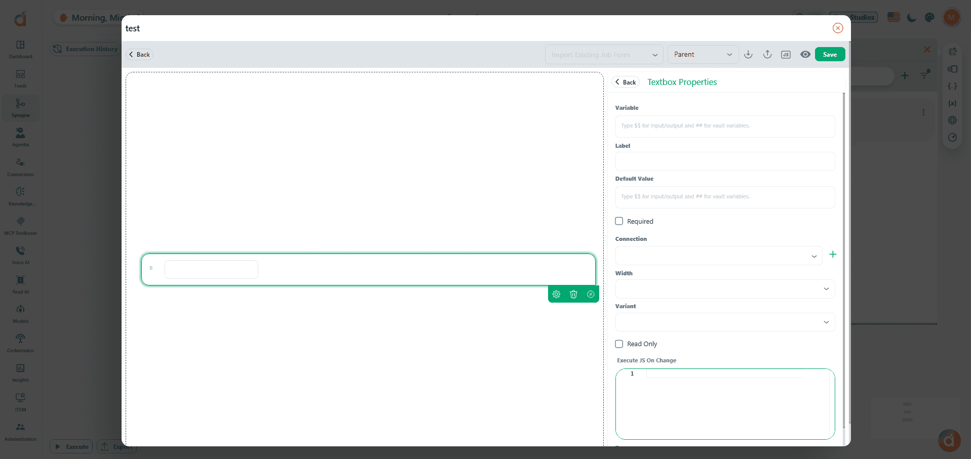Click the orange X in background panel
The width and height of the screenshot is (971, 459).
click(x=927, y=49)
